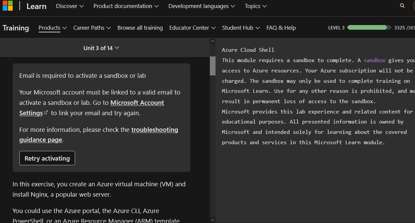Click Retry activating button
The image size is (415, 223).
click(47, 158)
